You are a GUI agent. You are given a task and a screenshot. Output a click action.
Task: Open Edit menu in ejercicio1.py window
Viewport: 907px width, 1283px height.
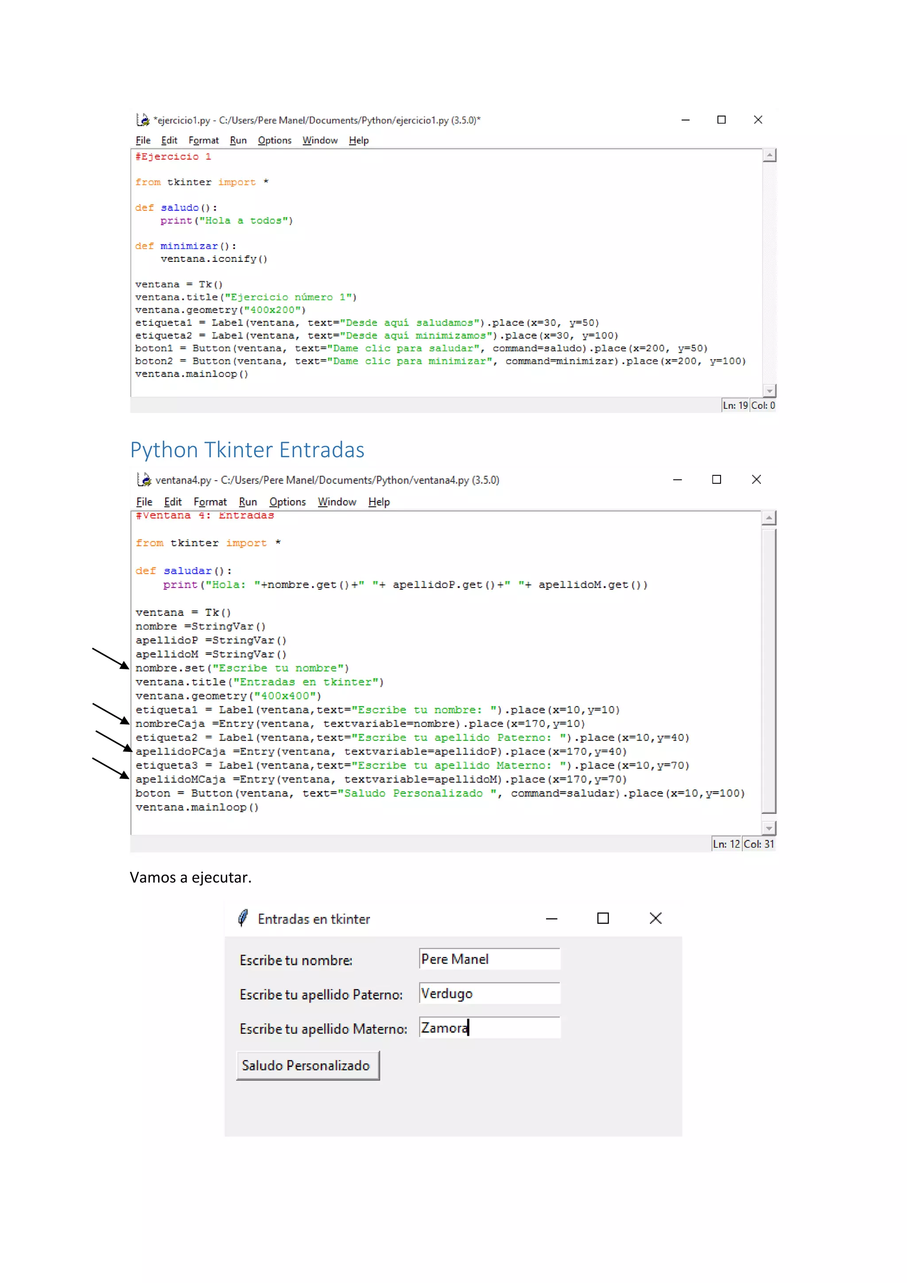coord(169,140)
